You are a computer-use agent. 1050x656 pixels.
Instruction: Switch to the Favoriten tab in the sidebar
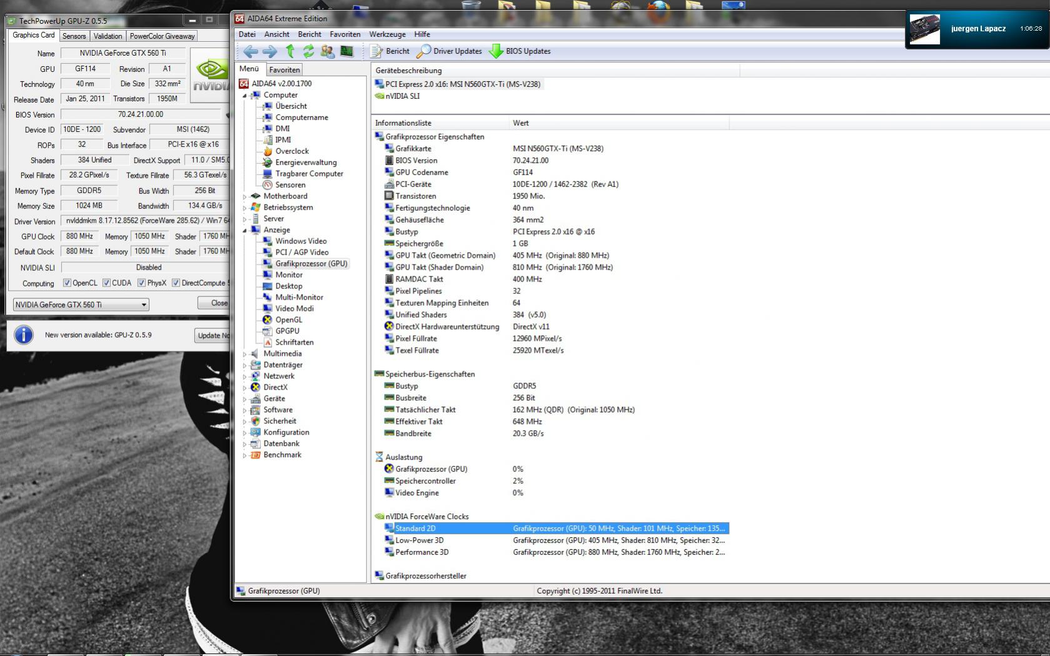point(285,70)
